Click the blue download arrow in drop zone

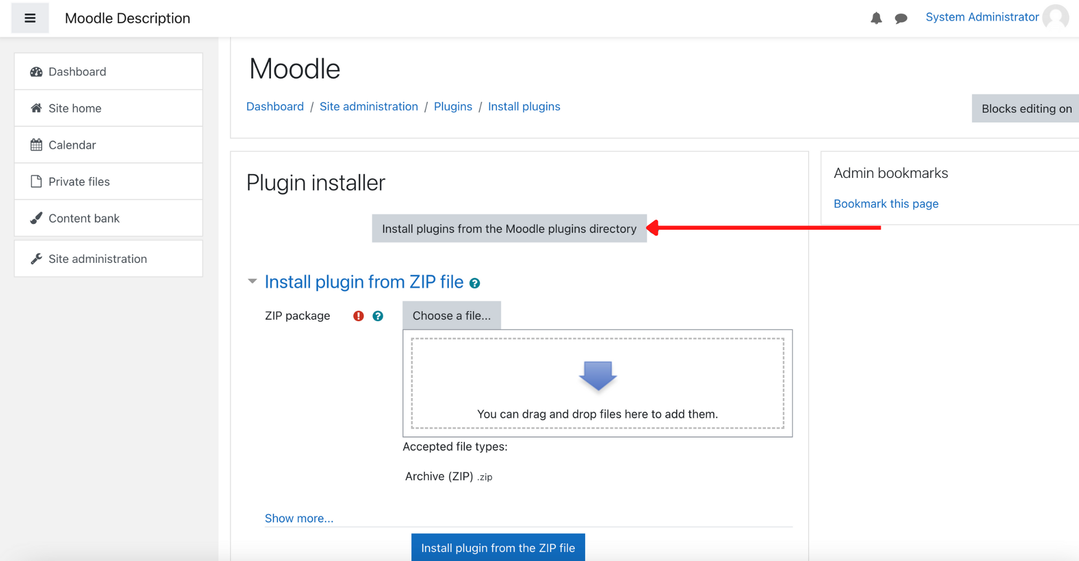click(597, 376)
